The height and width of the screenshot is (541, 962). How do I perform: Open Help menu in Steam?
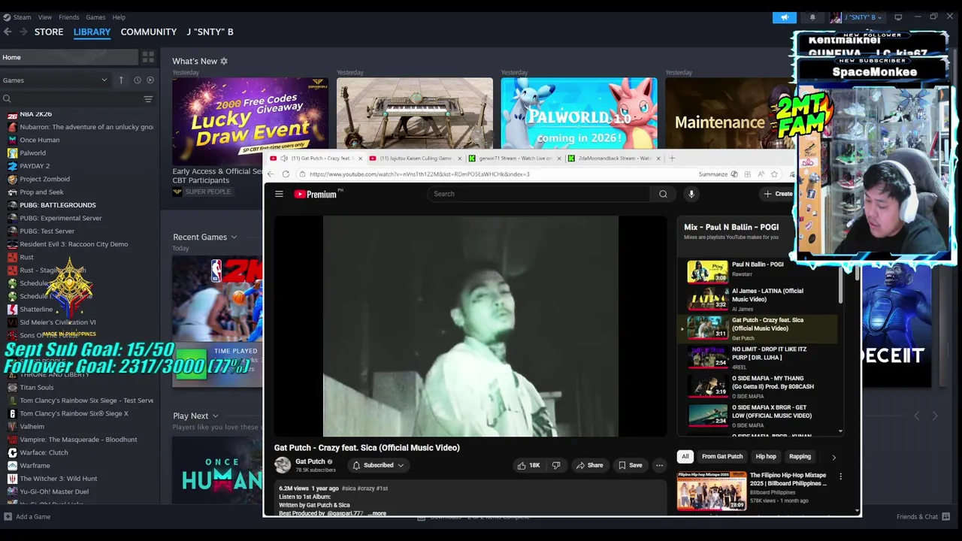(x=119, y=17)
